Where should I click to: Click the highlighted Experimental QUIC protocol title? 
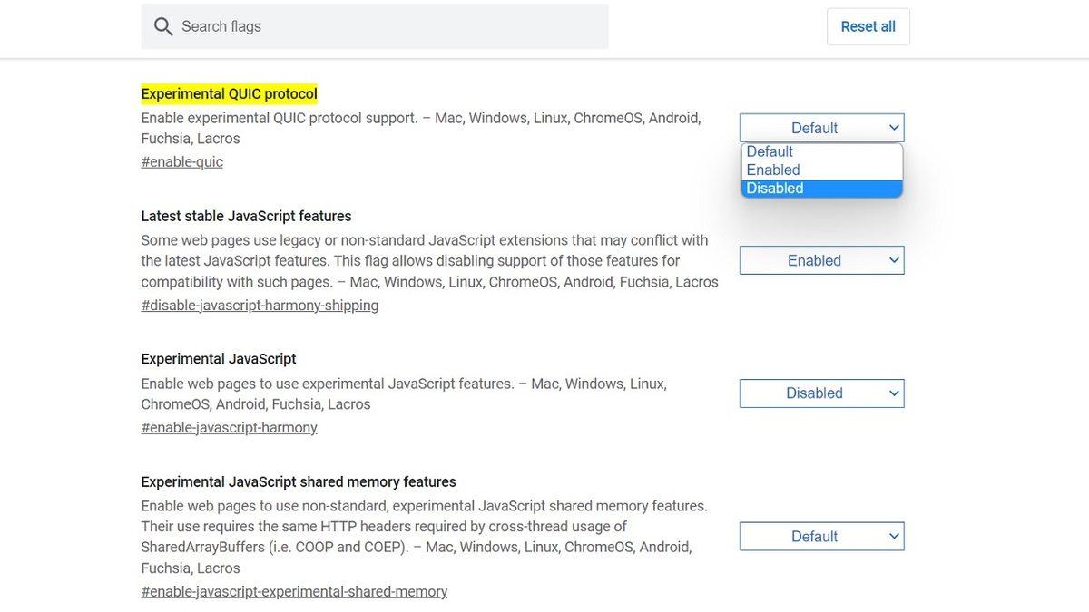(229, 94)
